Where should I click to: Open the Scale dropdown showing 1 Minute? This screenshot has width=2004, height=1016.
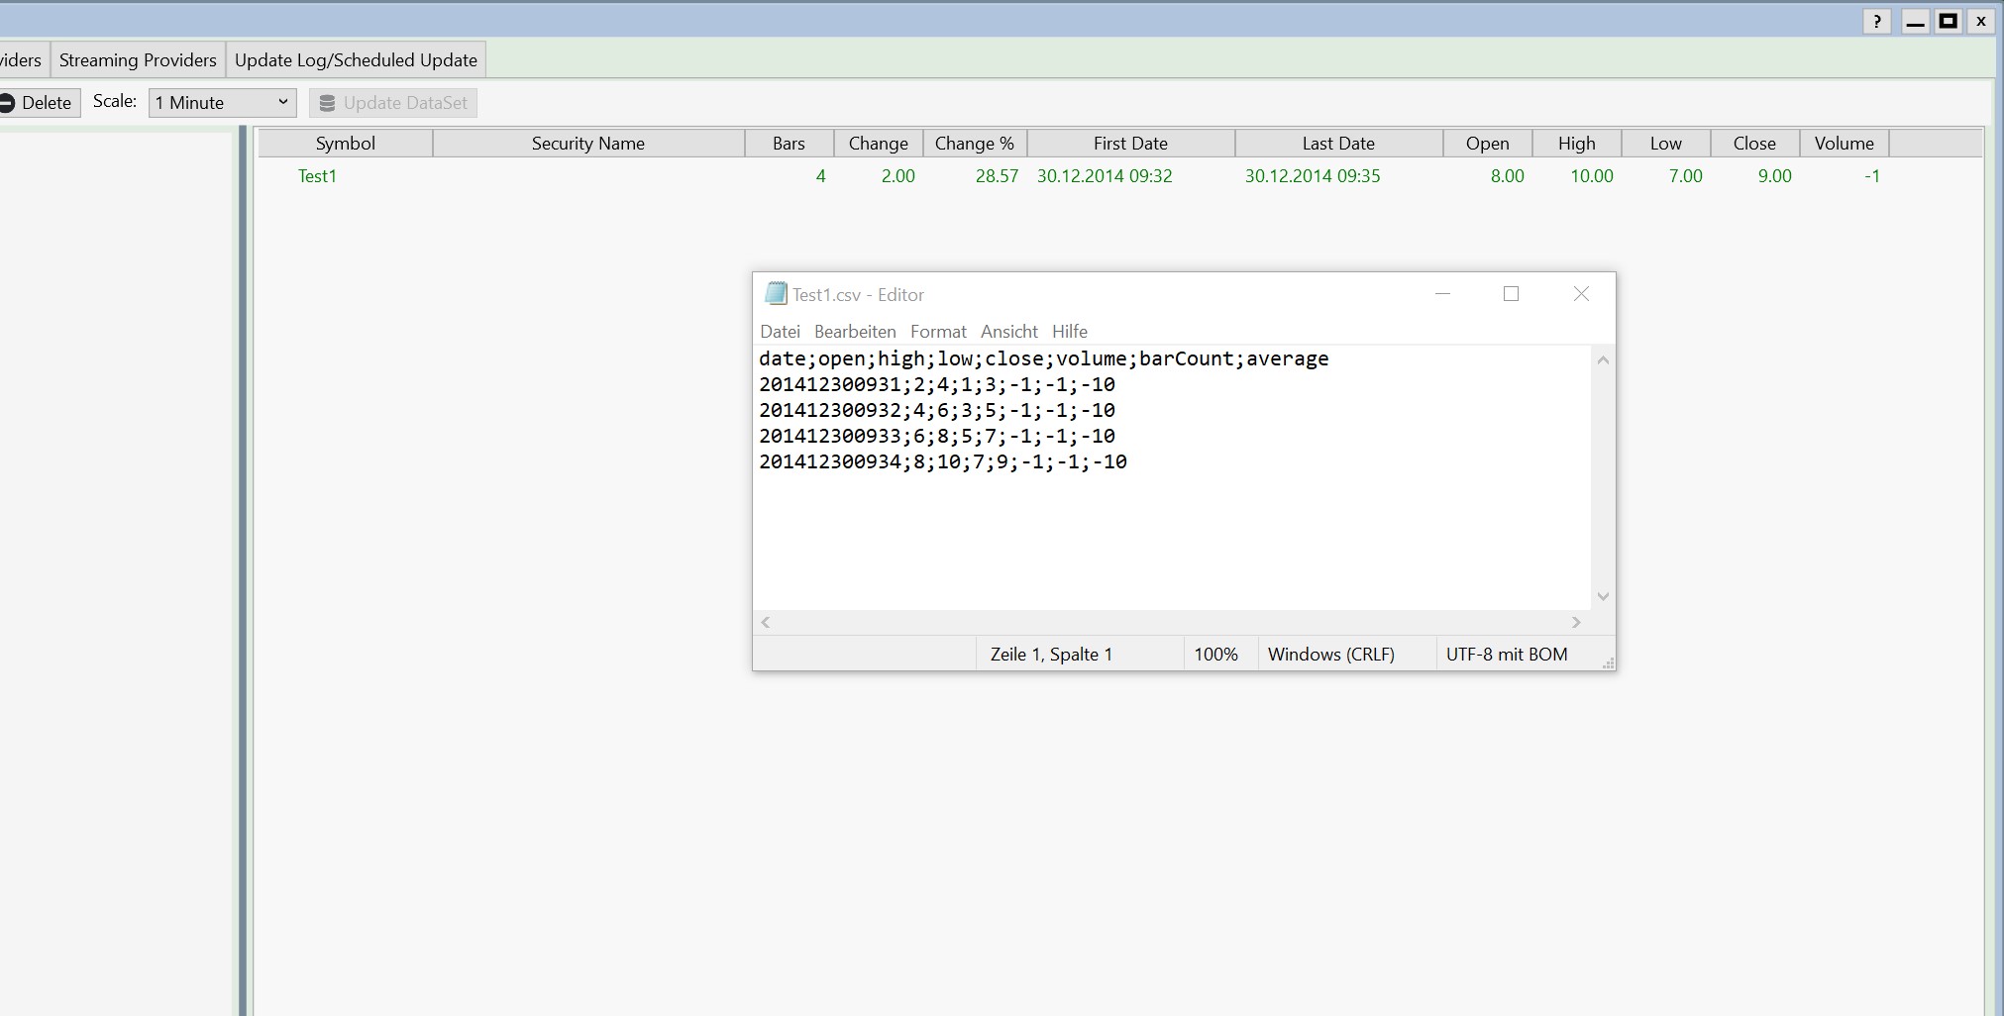click(222, 103)
